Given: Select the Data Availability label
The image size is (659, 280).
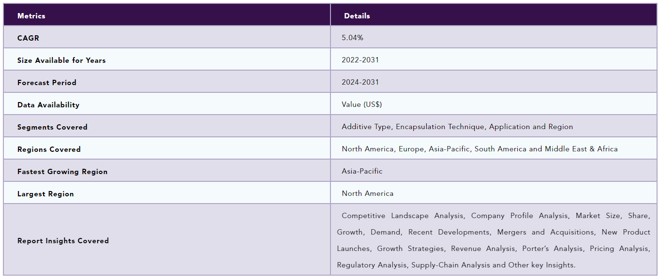Looking at the screenshot, I should [48, 105].
